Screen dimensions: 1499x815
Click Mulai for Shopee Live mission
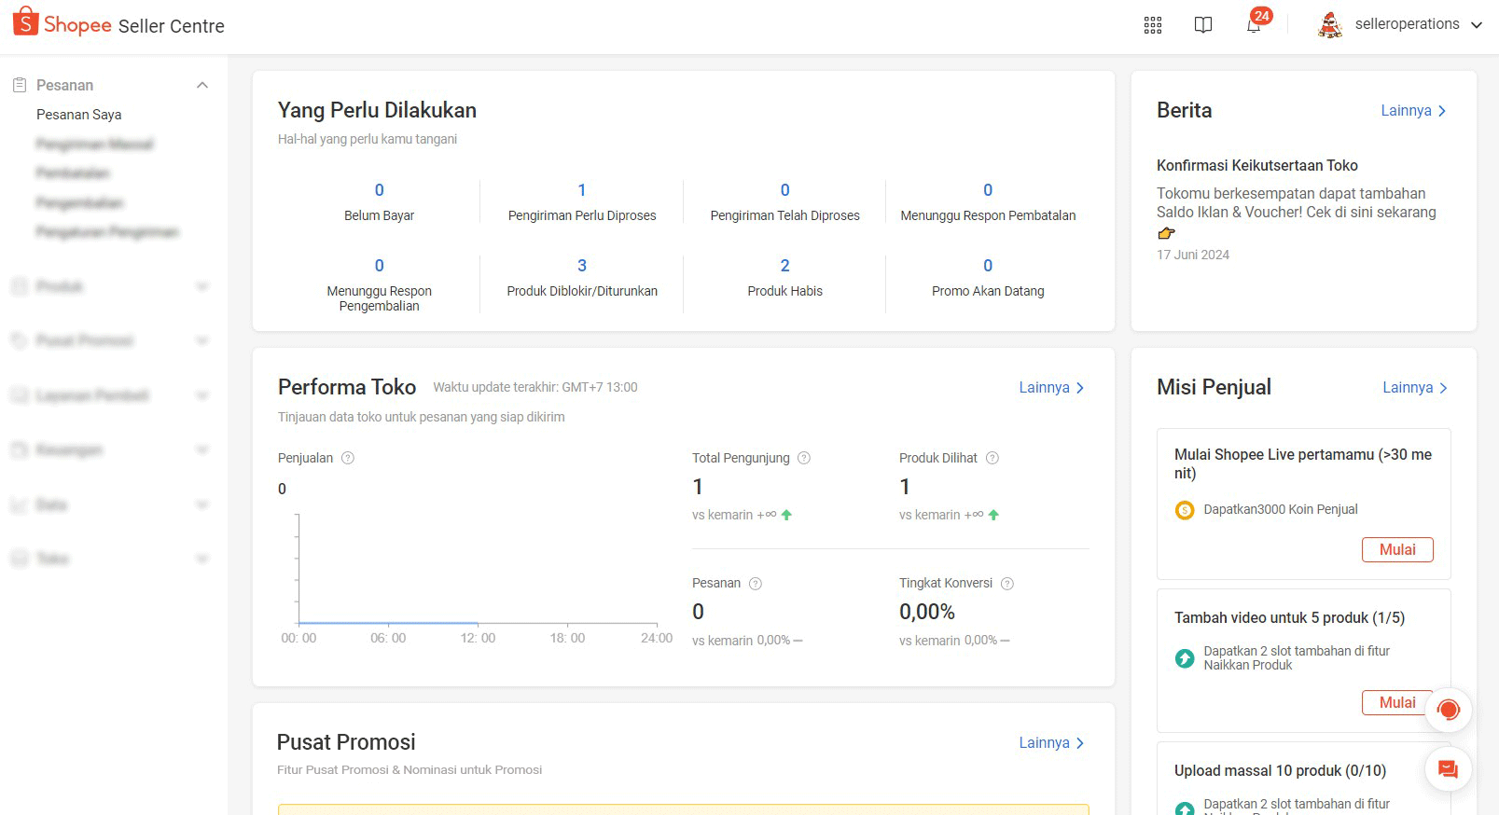click(x=1396, y=549)
